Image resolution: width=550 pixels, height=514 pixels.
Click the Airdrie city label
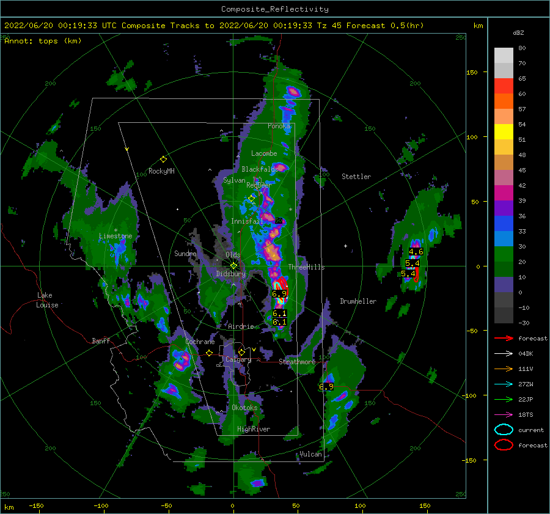241,326
